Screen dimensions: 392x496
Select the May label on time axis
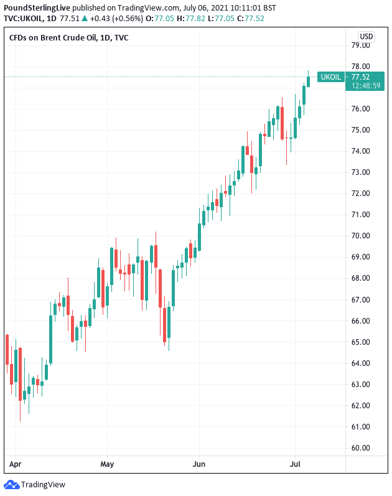[108, 464]
